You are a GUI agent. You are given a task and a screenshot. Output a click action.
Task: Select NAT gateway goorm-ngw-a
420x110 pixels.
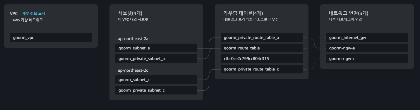pyautogui.click(x=367, y=48)
